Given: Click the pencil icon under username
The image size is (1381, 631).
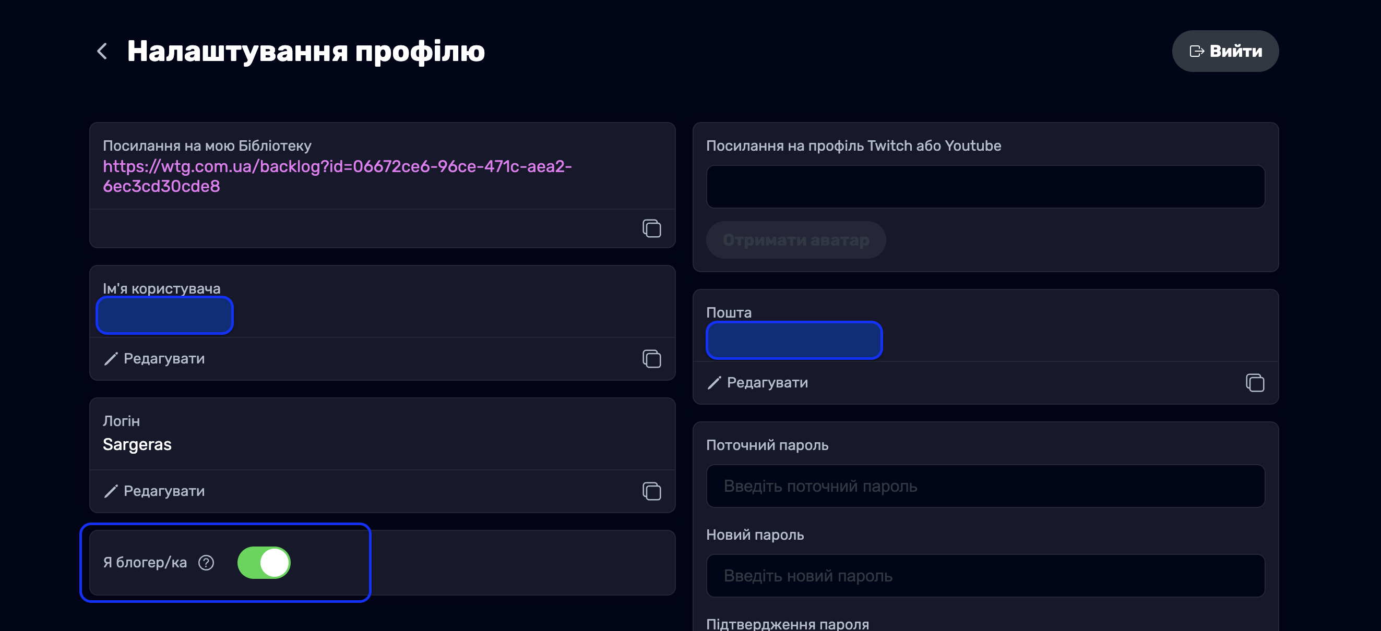Looking at the screenshot, I should tap(111, 359).
